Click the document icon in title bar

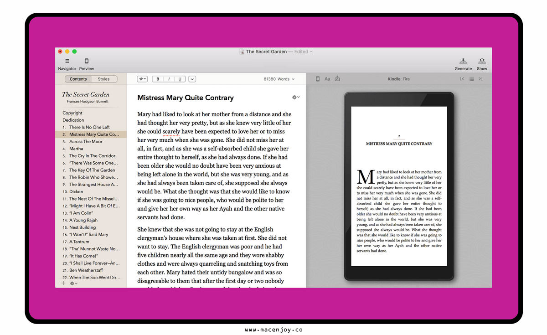(x=242, y=52)
